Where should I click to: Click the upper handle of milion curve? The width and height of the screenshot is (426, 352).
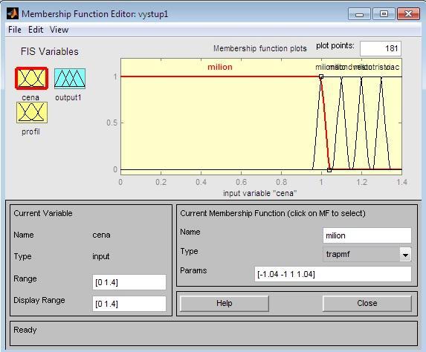click(321, 76)
